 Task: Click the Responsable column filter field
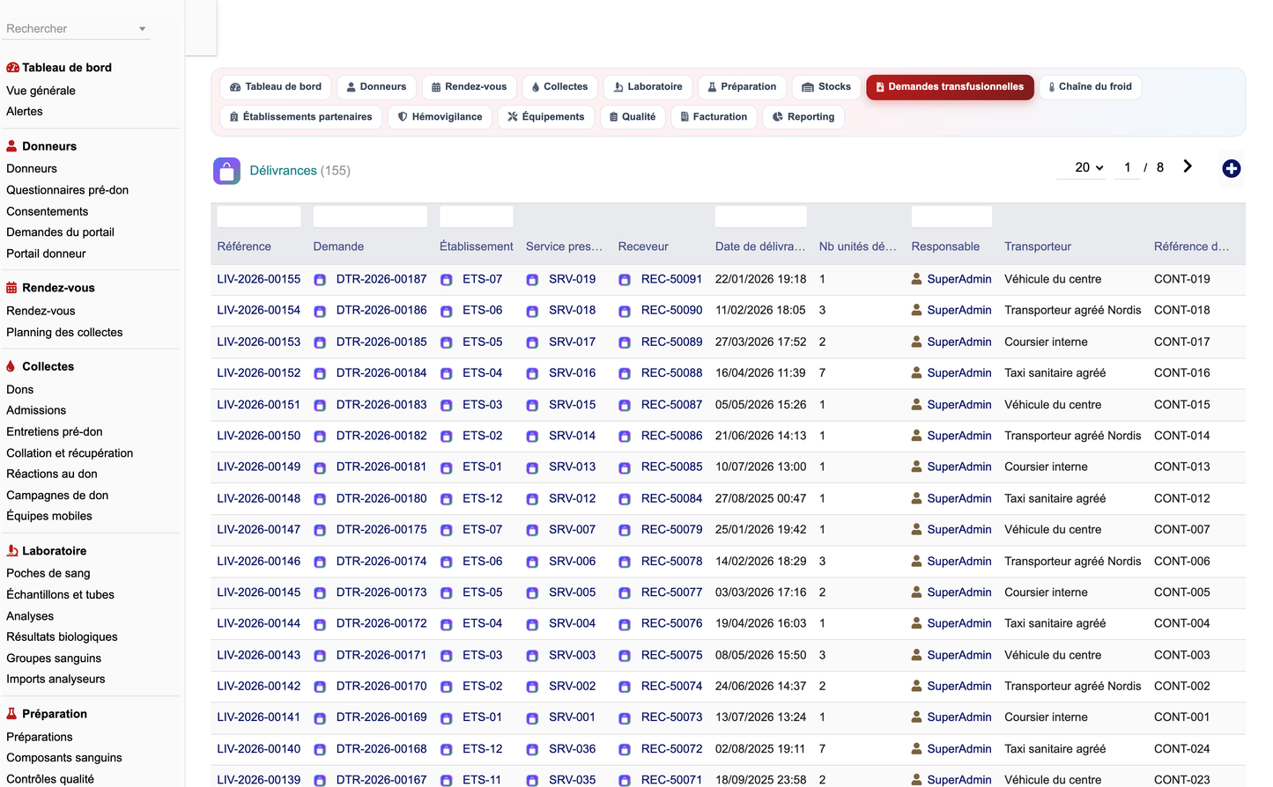951,217
